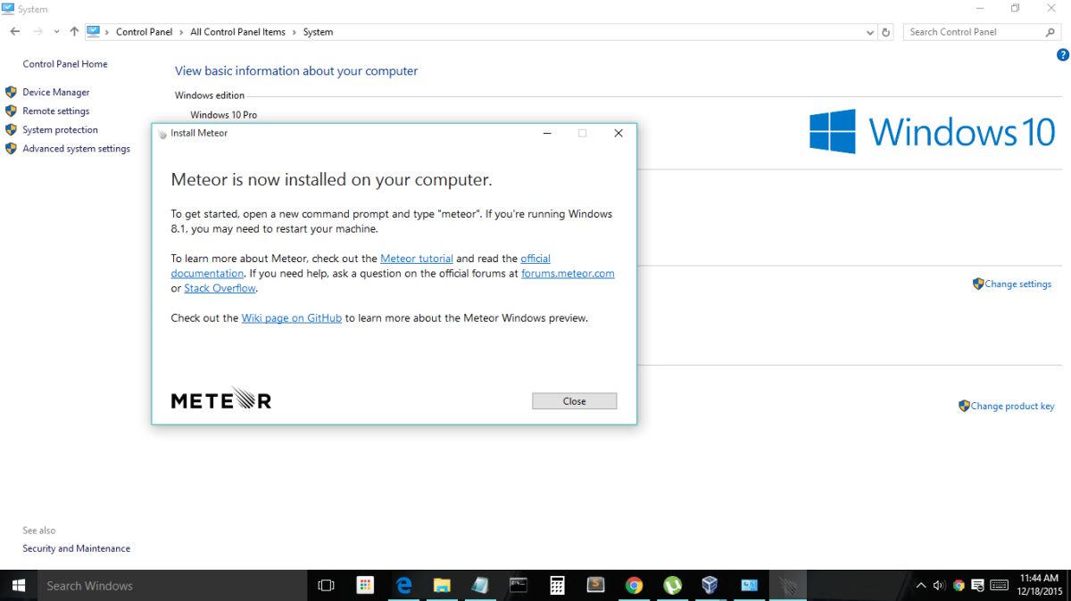Launch Google Chrome from the taskbar
The height and width of the screenshot is (601, 1071).
pyautogui.click(x=635, y=585)
